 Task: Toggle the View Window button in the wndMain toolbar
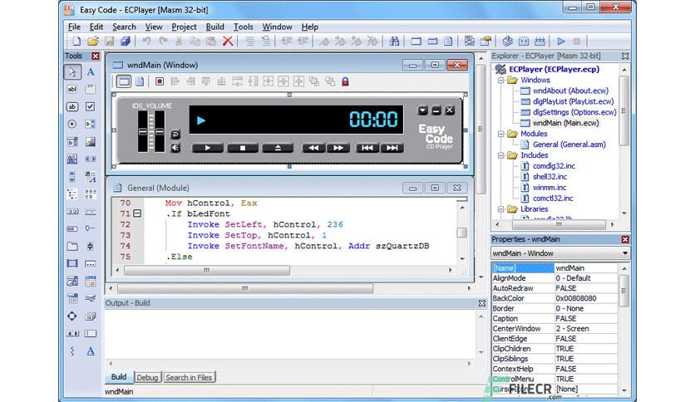124,81
